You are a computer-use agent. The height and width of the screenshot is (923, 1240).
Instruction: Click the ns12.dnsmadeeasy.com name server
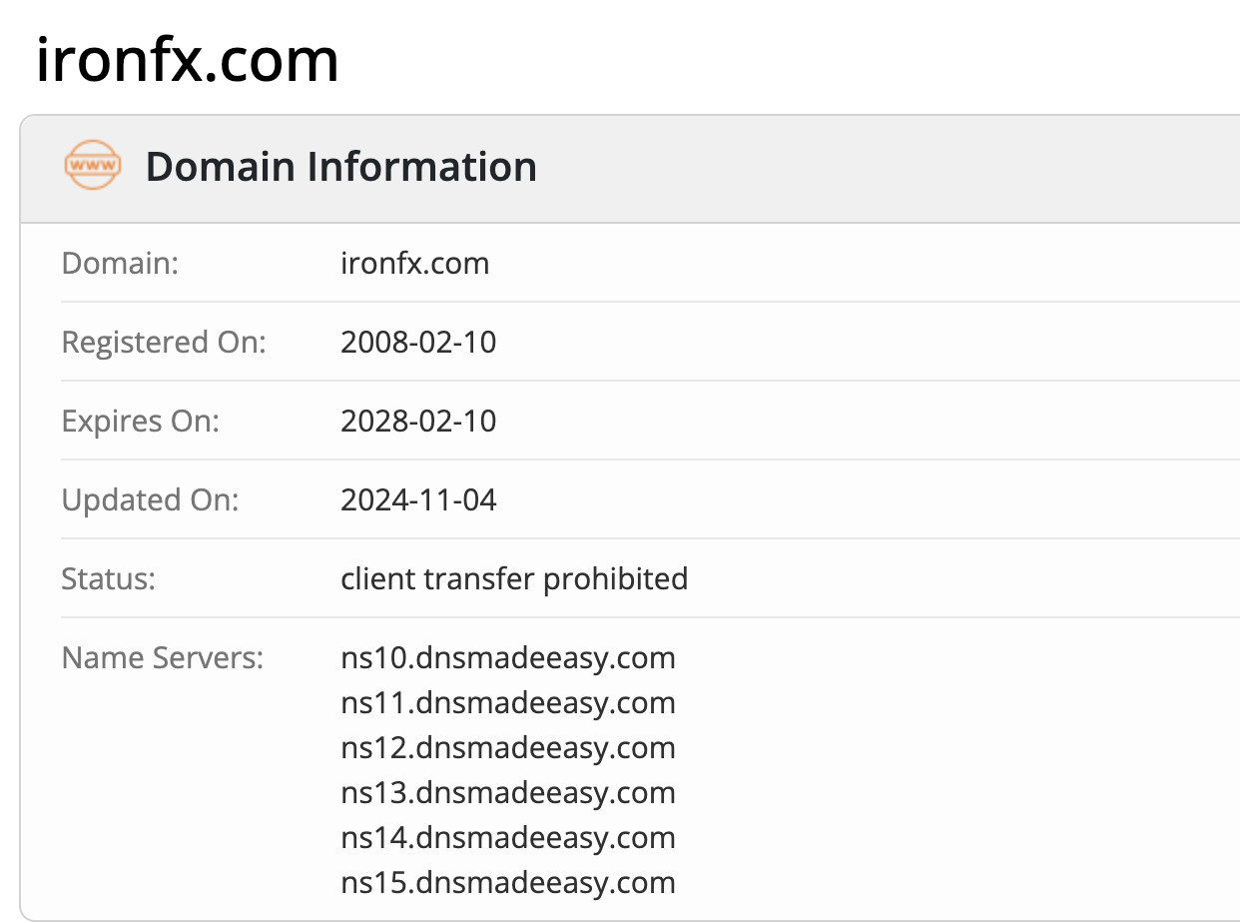(x=508, y=748)
